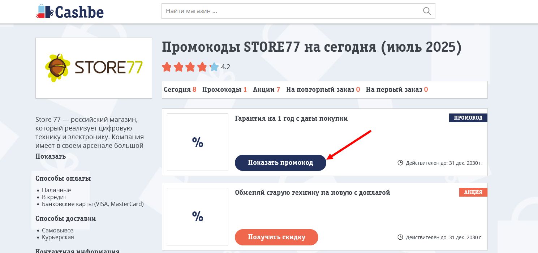Switch to "На первый заказ 0" tab
Image resolution: width=538 pixels, height=253 pixels.
pos(397,90)
